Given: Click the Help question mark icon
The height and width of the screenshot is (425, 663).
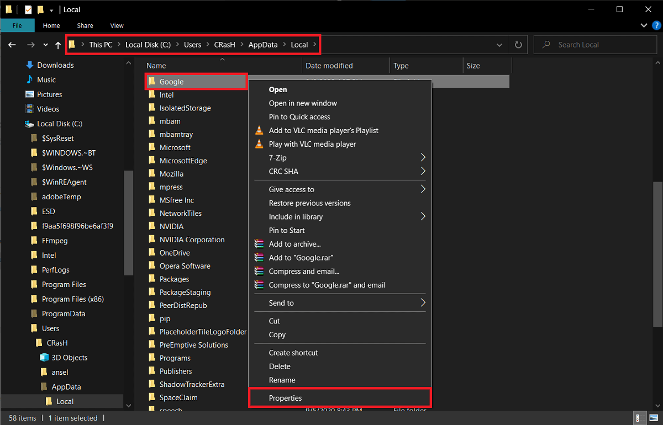Looking at the screenshot, I should [x=655, y=25].
